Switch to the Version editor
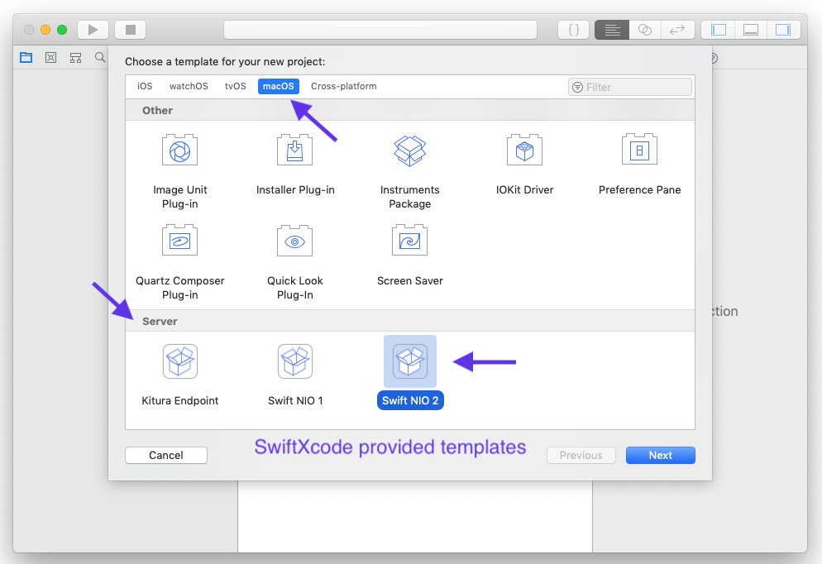Image resolution: width=822 pixels, height=564 pixels. (x=678, y=30)
